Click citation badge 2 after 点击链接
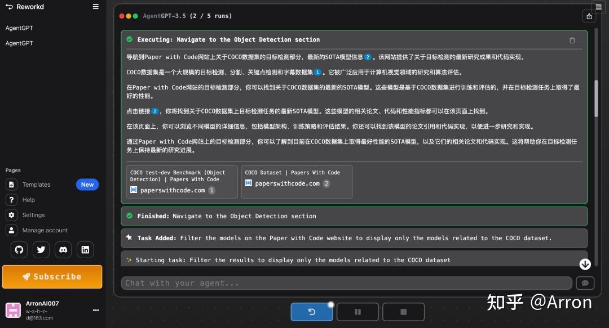The image size is (609, 328). click(155, 111)
